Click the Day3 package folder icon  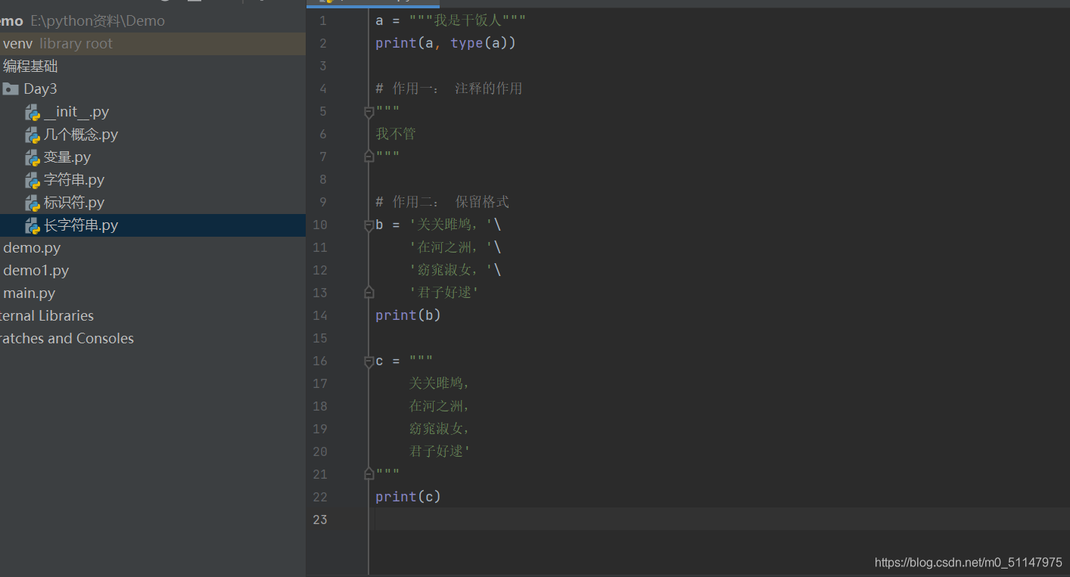click(11, 89)
